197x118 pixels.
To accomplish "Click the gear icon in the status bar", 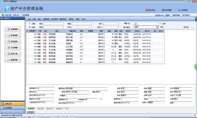I will pyautogui.click(x=195, y=115).
